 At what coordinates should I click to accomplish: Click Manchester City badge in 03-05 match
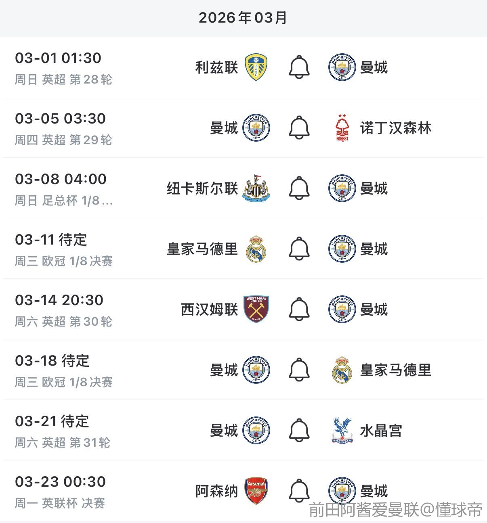click(256, 128)
